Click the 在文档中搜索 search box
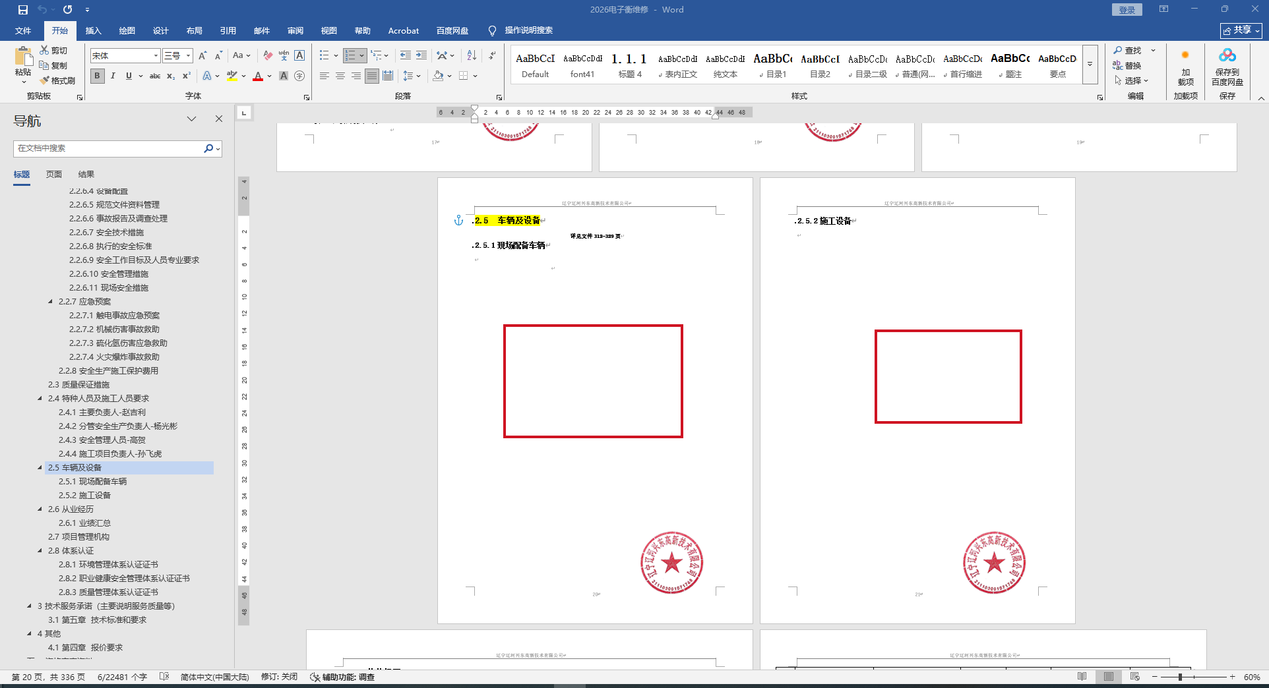The width and height of the screenshot is (1269, 688). point(109,148)
